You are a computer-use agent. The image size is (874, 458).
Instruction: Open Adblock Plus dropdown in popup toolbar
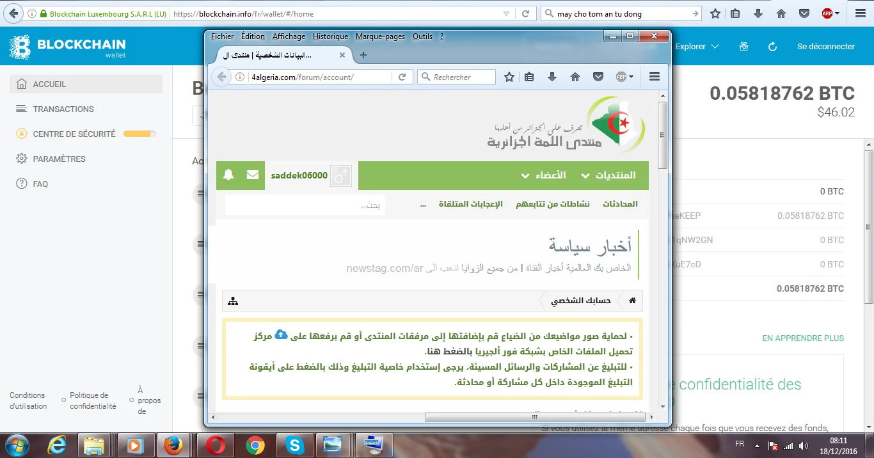[x=624, y=77]
